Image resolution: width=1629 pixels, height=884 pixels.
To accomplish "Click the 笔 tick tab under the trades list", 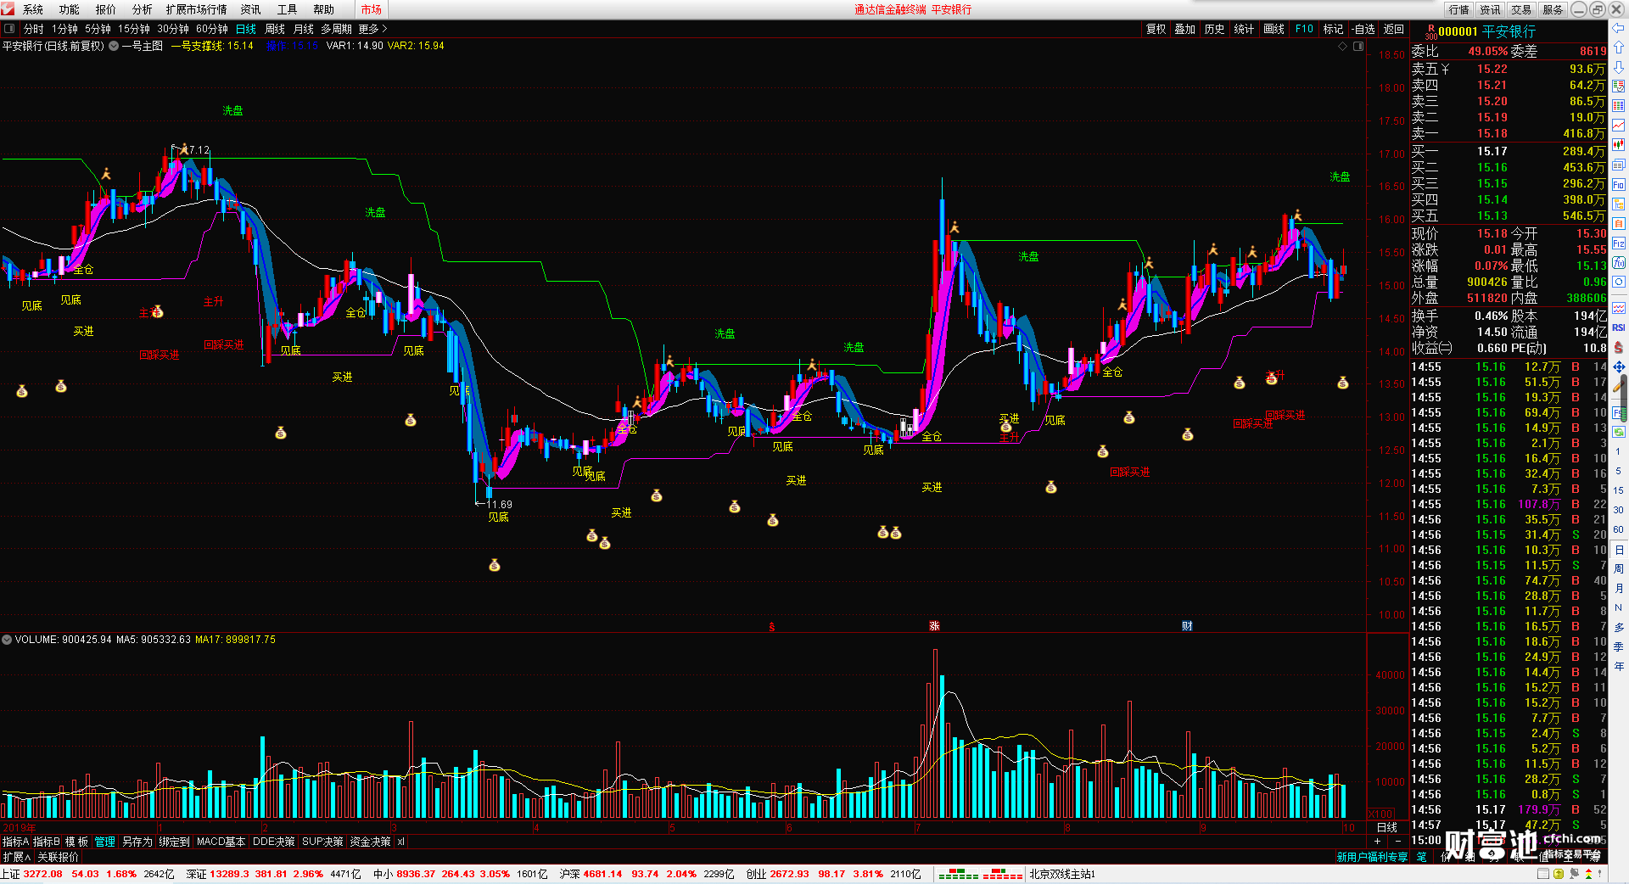I will click(1421, 857).
